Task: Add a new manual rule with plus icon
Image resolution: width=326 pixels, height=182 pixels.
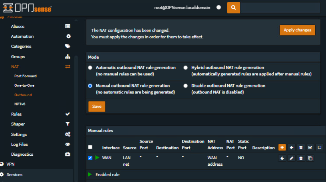Action: (x=282, y=148)
